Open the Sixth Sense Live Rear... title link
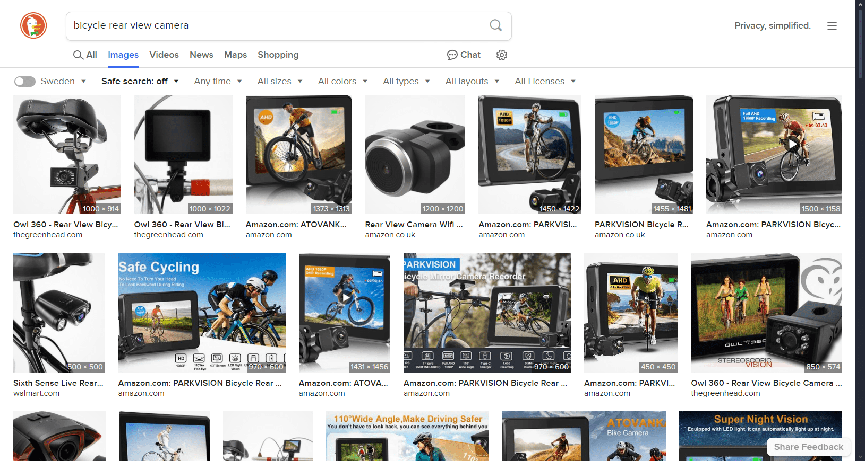Viewport: 865px width, 461px height. (x=58, y=383)
